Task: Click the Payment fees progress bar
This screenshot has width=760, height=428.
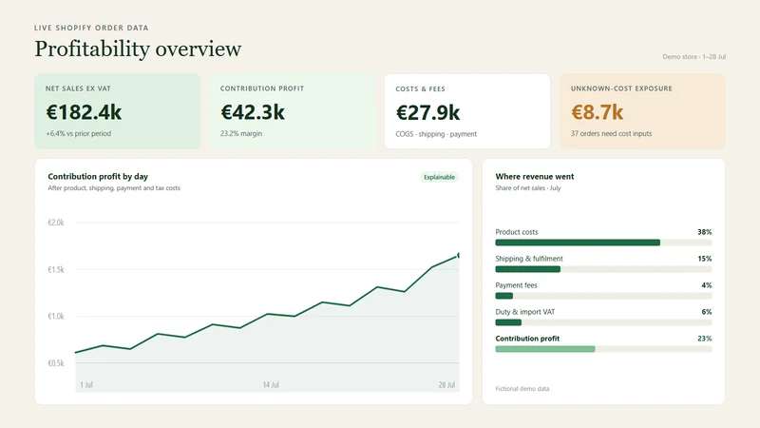Action: point(603,296)
